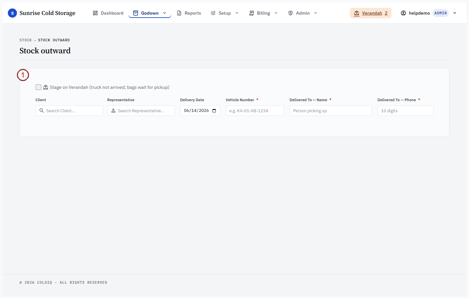Click the person icon in Representative field
The width and height of the screenshot is (469, 298).
pos(113,111)
